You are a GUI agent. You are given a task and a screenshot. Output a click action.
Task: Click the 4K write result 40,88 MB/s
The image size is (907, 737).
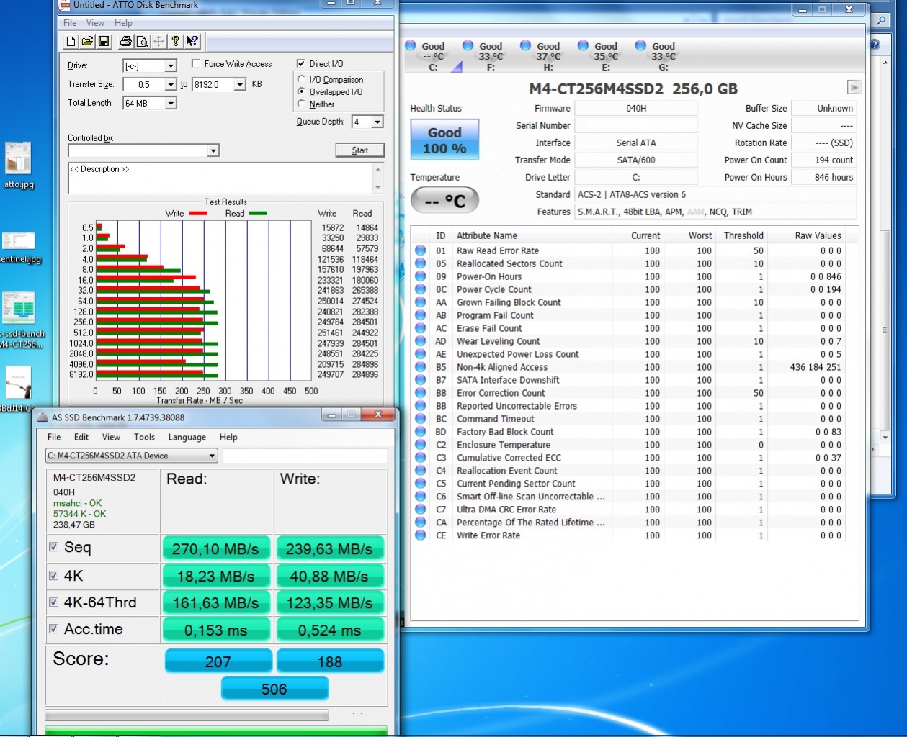[330, 577]
